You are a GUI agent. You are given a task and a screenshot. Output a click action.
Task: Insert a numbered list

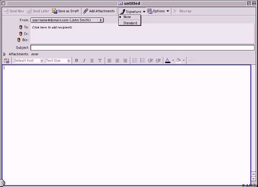pyautogui.click(x=135, y=60)
